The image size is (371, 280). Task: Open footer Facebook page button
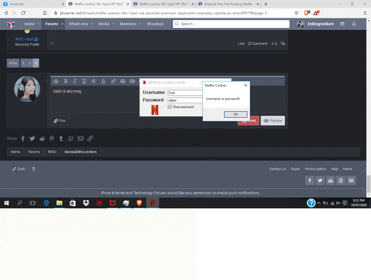click(x=310, y=180)
